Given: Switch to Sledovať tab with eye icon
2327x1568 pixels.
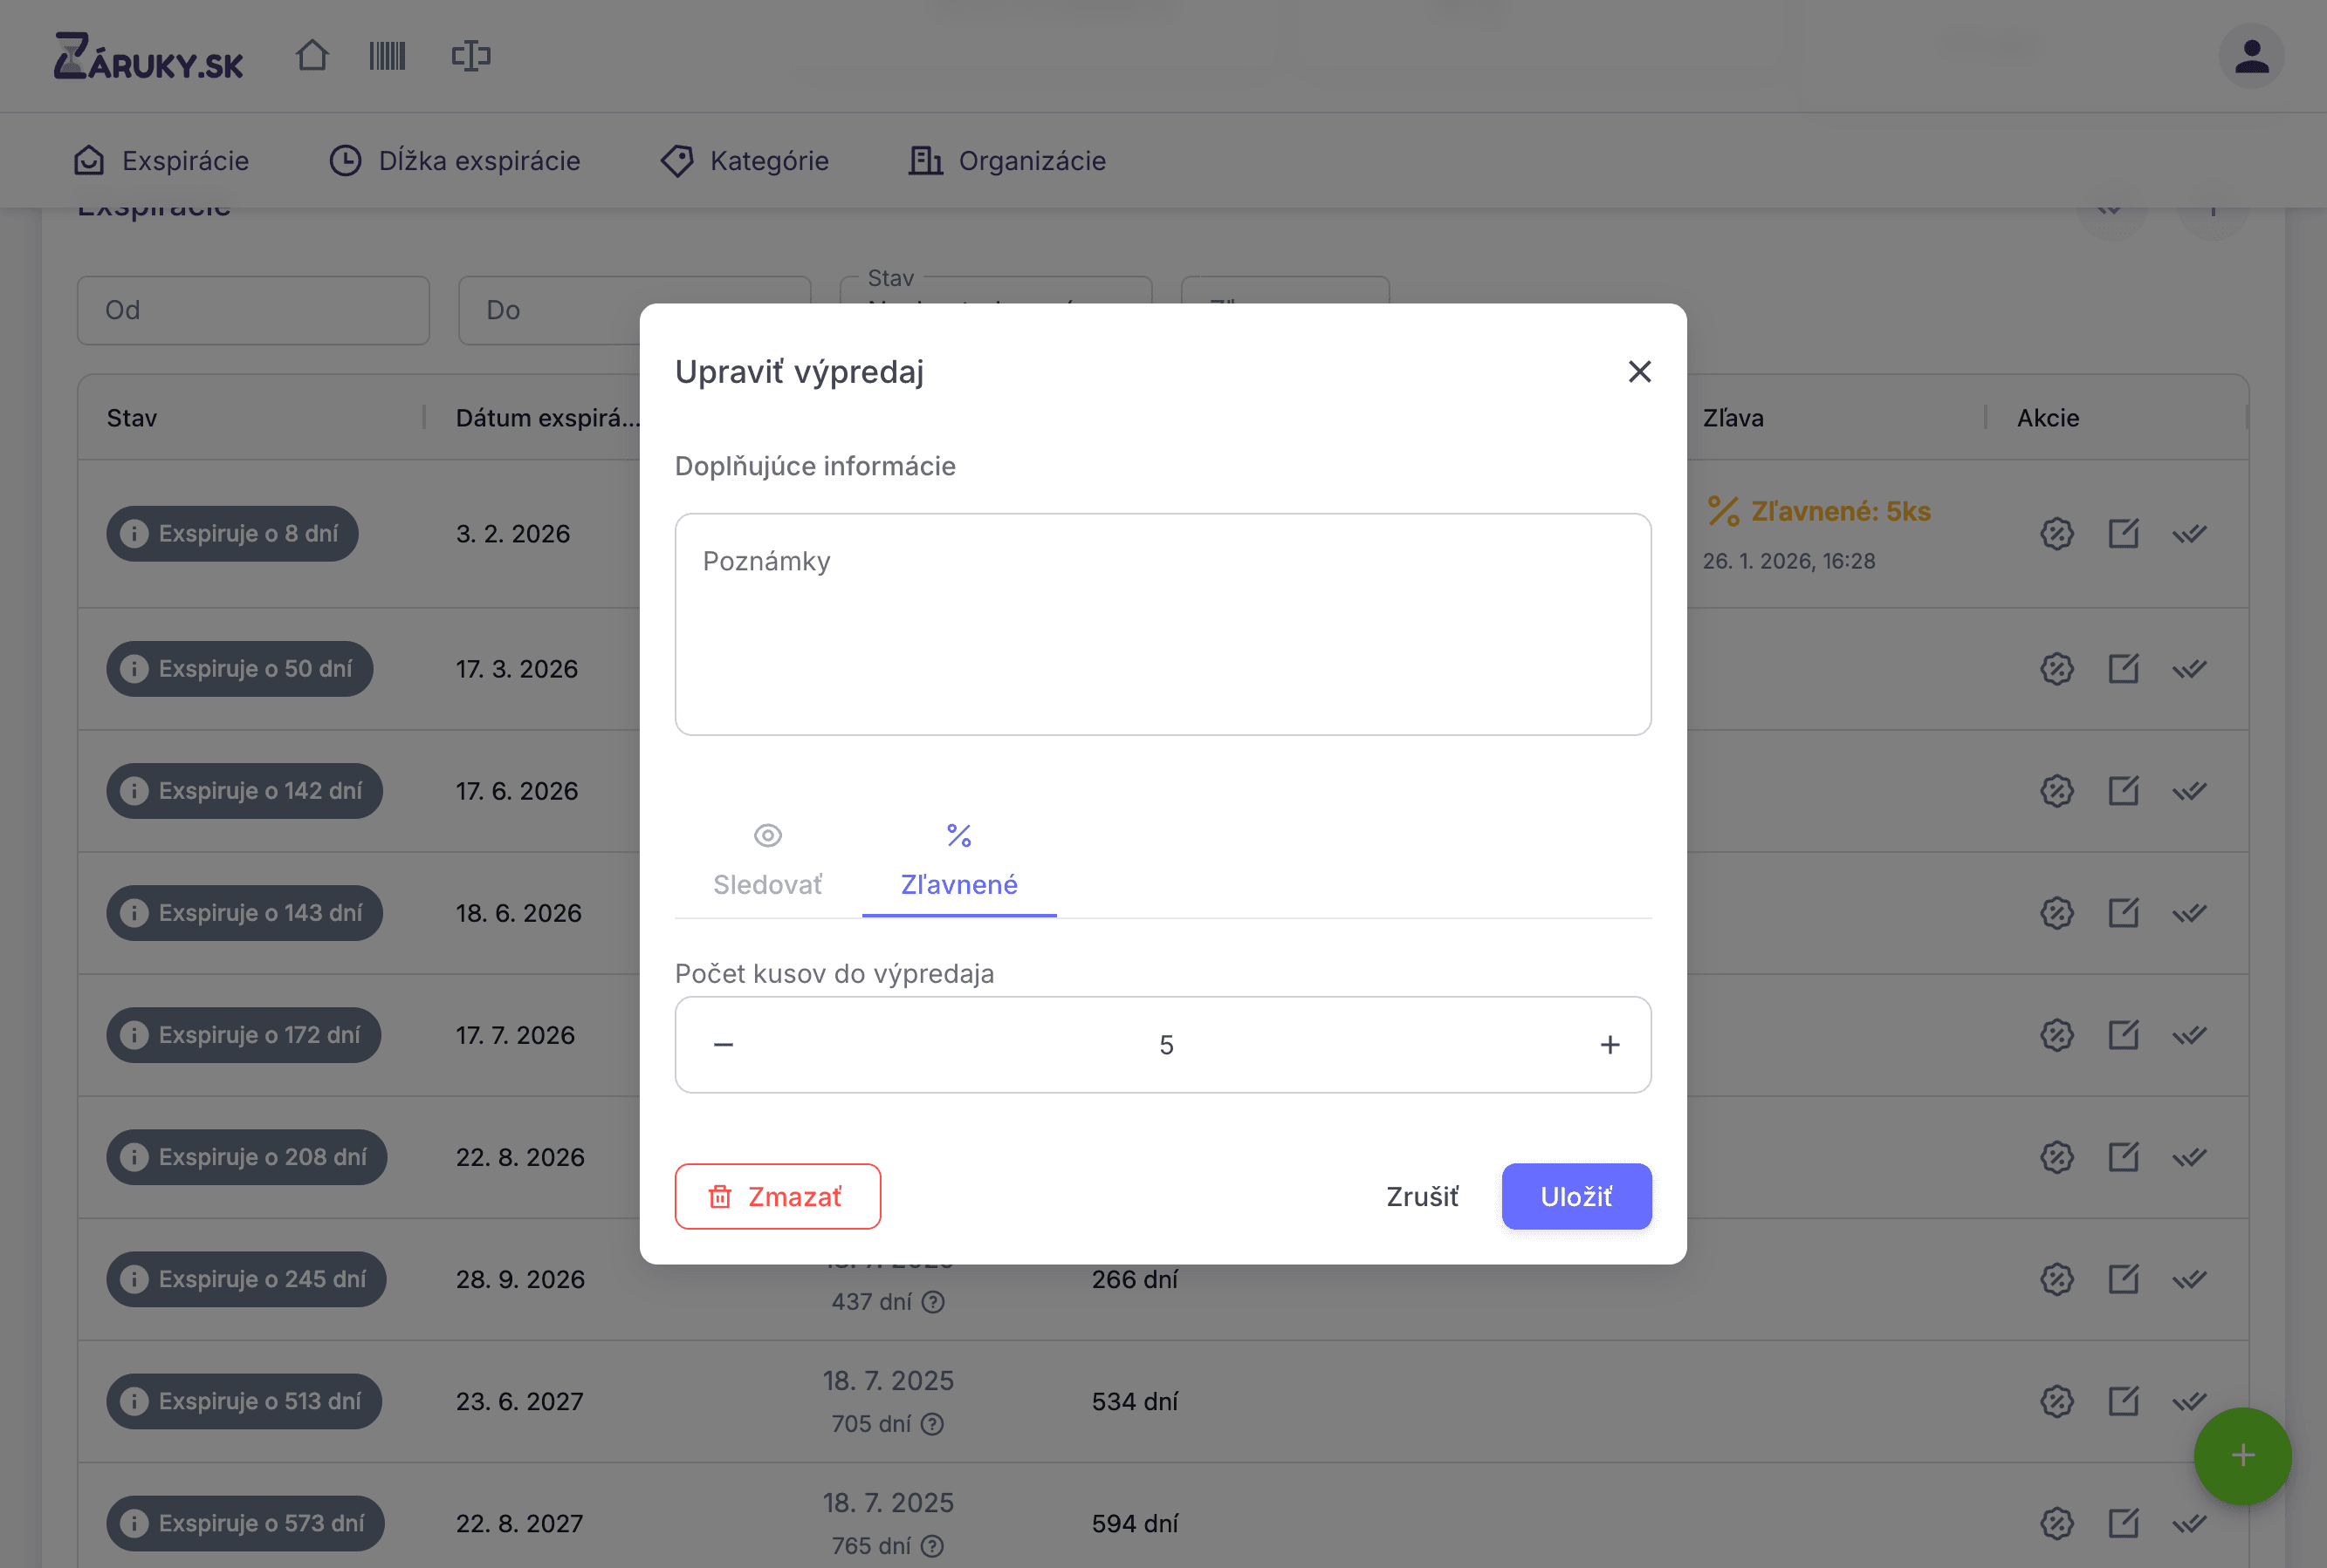Looking at the screenshot, I should pos(767,860).
